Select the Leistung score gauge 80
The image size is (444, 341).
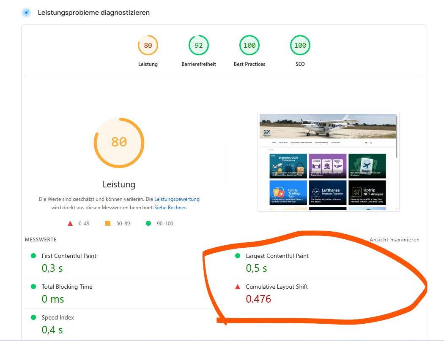point(148,46)
